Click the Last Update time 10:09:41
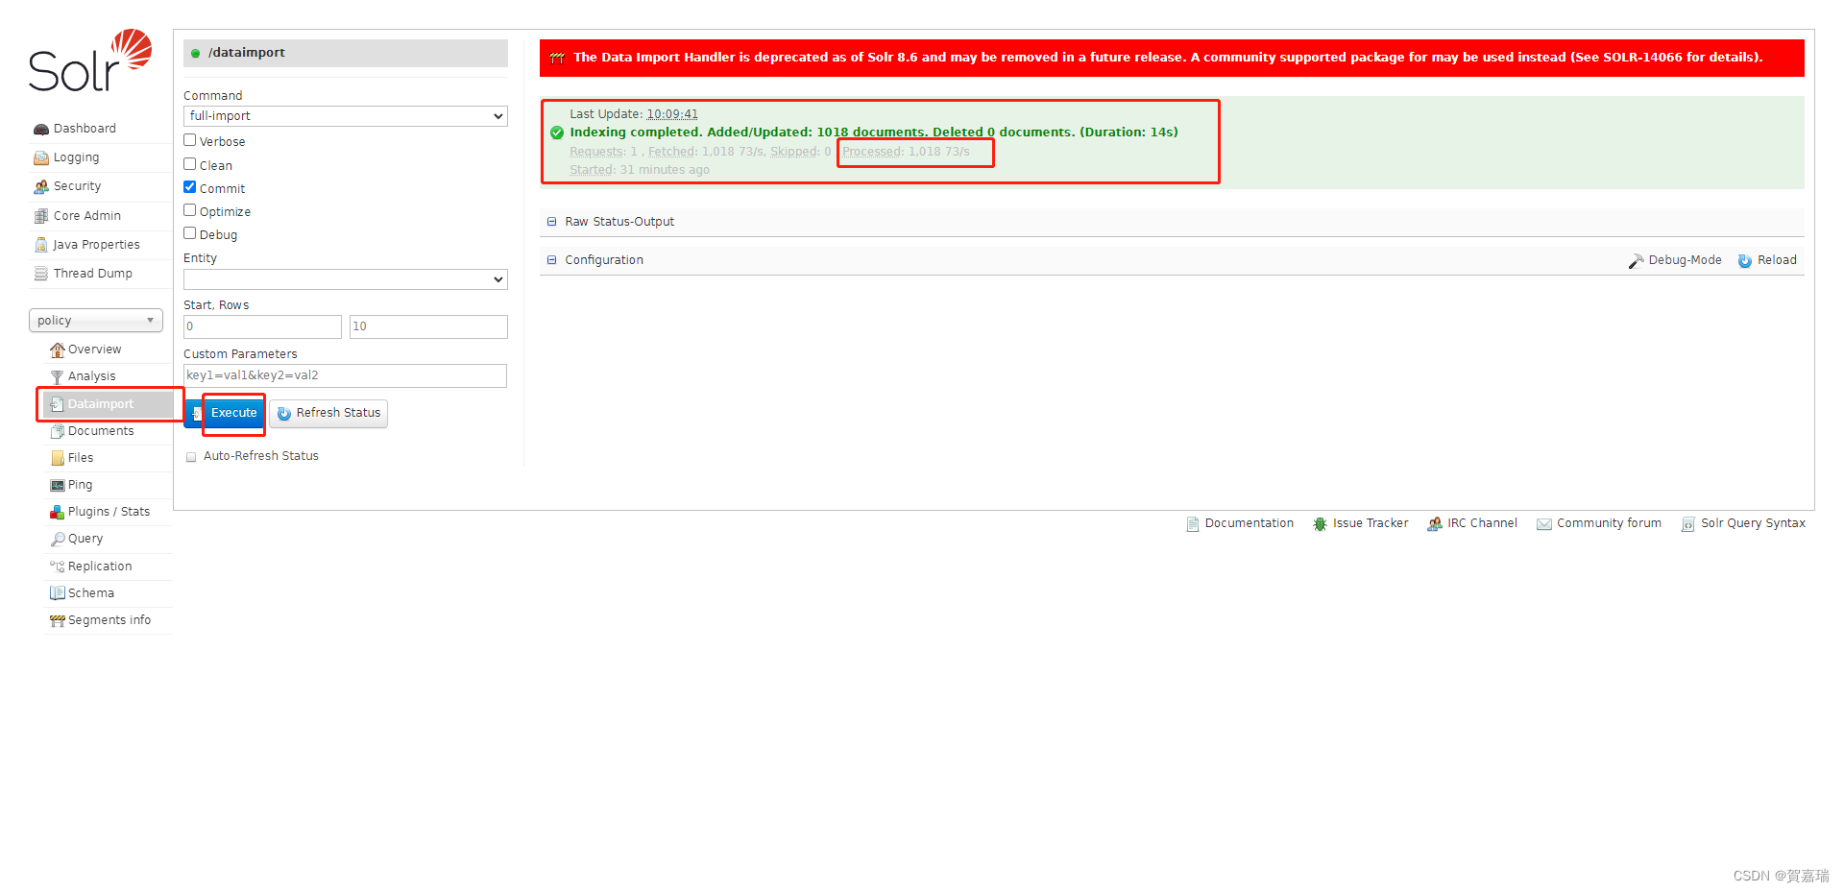 click(672, 114)
